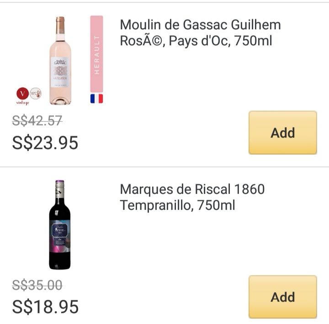Tap the red vintage V badge icon
This screenshot has height=324, width=329.
22,94
